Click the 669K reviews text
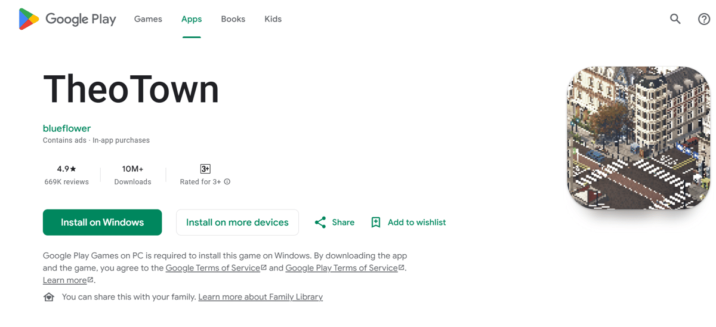Viewport: 716px width, 327px height. coord(67,182)
